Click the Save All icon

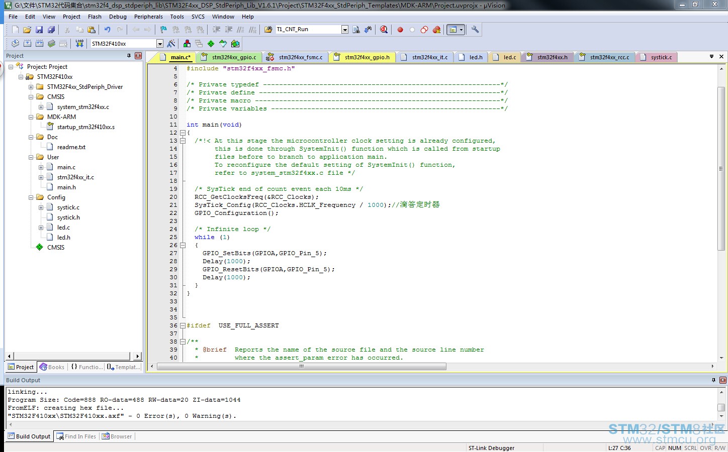51,30
